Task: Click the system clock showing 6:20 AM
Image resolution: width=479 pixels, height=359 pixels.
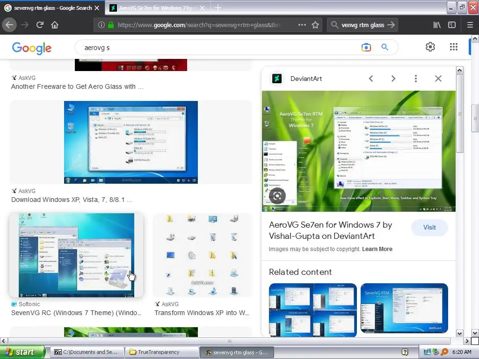Action: click(462, 352)
